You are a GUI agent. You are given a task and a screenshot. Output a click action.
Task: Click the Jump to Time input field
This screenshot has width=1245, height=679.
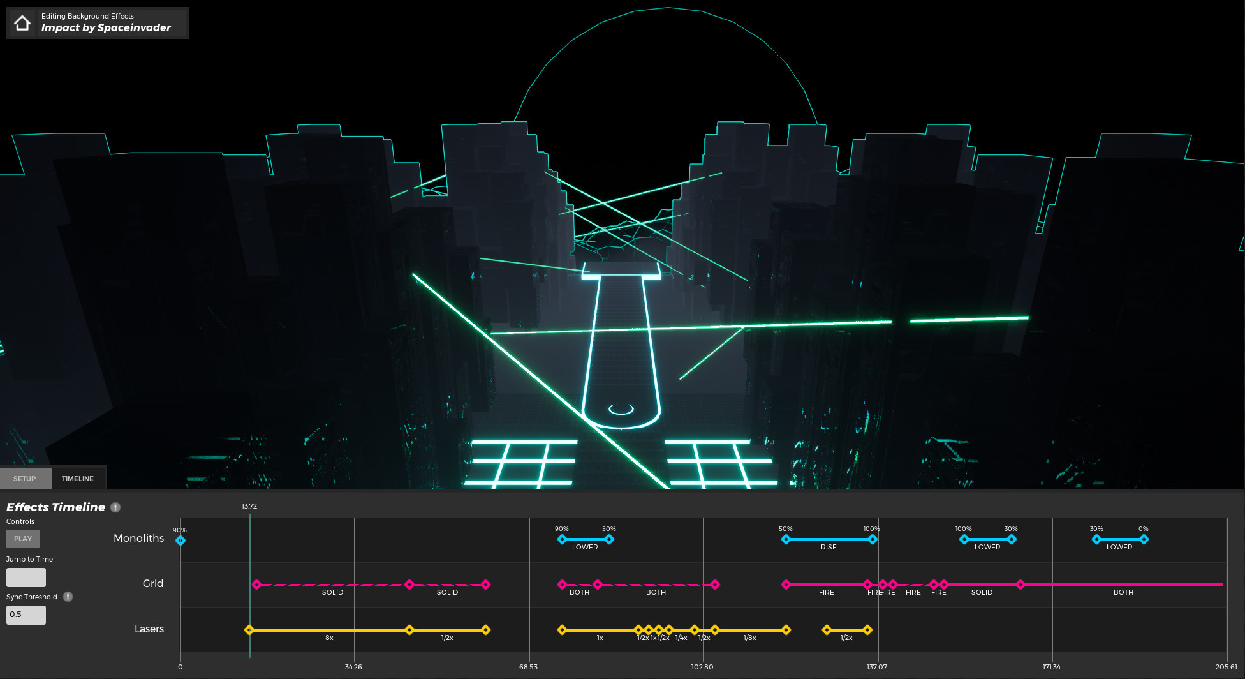tap(26, 577)
